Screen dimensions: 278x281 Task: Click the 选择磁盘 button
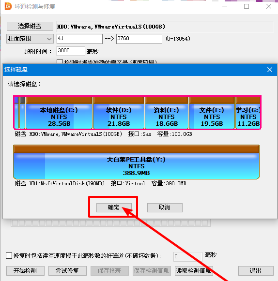(x=30, y=26)
